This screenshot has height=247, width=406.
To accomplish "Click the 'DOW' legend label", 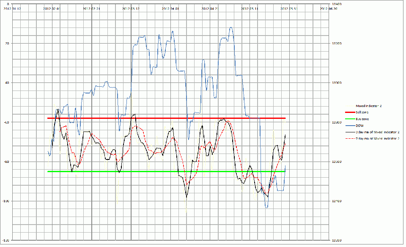I will 359,126.
